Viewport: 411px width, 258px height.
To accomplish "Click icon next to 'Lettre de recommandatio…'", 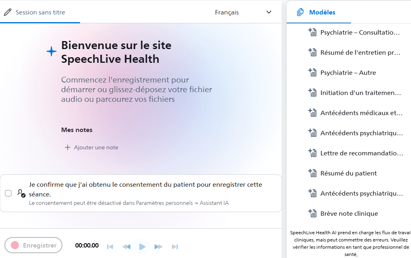I will pyautogui.click(x=312, y=153).
